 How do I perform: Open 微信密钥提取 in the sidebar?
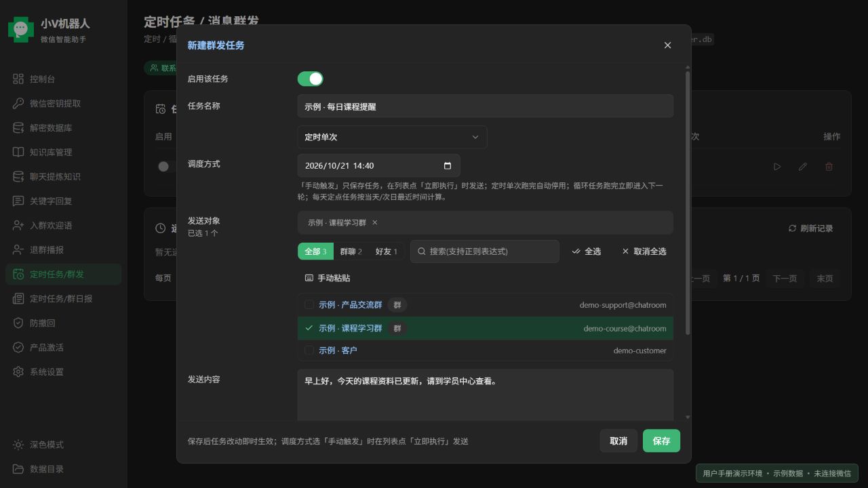point(63,104)
